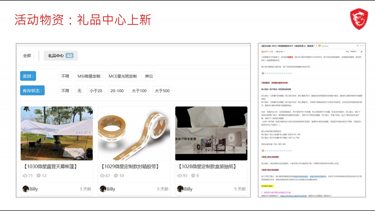Open the 礼品中心 42 tab
Image resolution: width=375 pixels, height=211 pixels.
point(61,56)
